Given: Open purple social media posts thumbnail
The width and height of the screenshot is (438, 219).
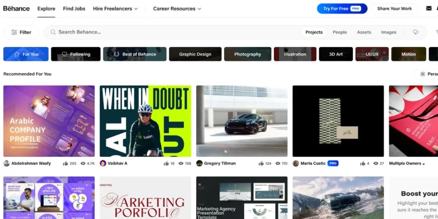Looking at the screenshot, I should coord(49,198).
